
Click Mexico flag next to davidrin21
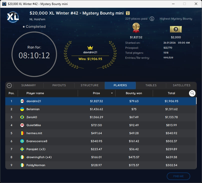(x=22, y=101)
